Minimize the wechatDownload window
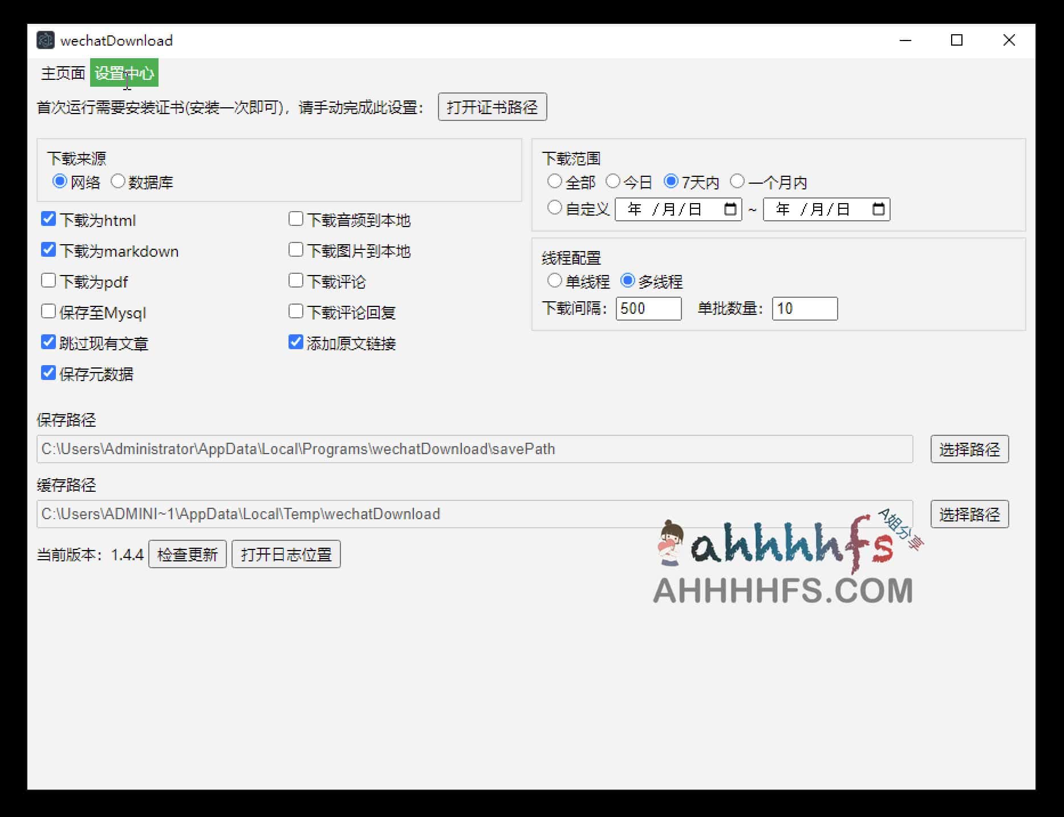1064x817 pixels. click(905, 41)
